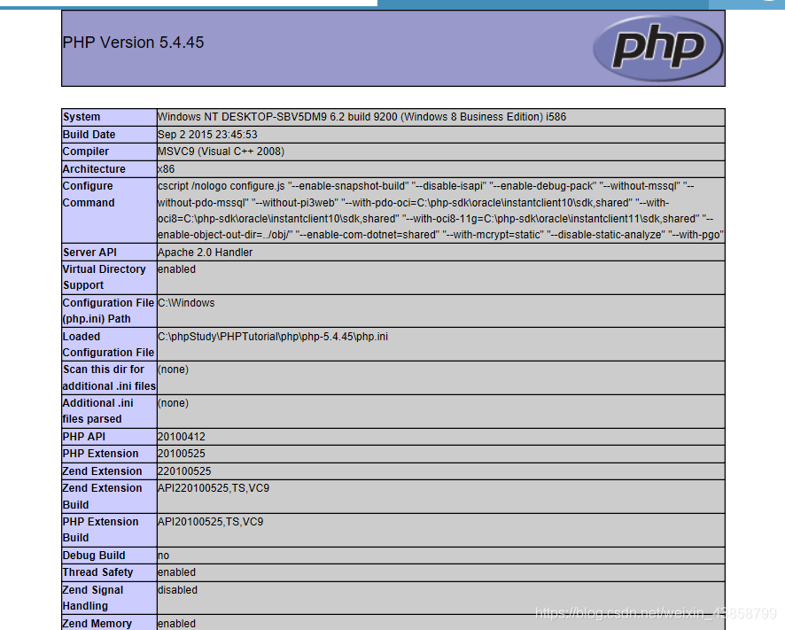Image resolution: width=785 pixels, height=630 pixels.
Task: Click 'Zend Signal Handling' label
Action: click(x=93, y=598)
